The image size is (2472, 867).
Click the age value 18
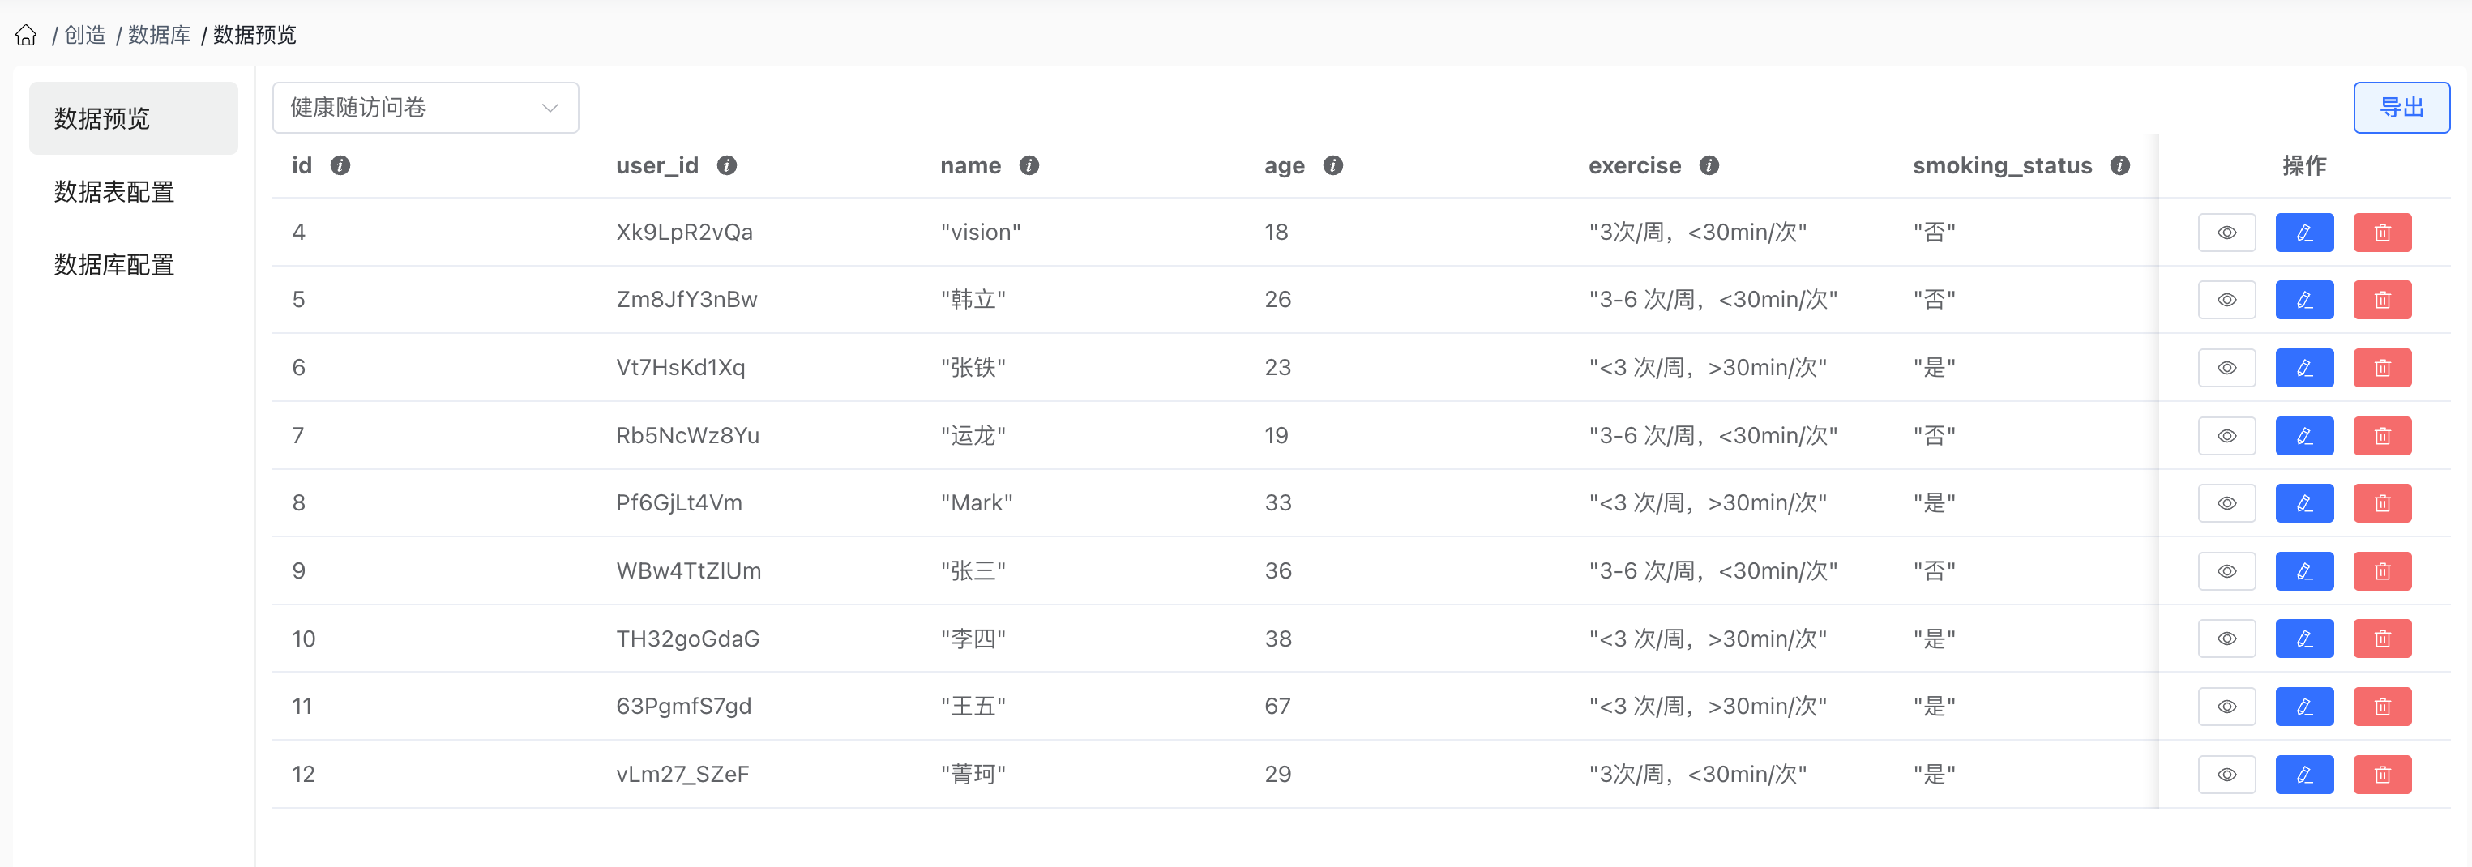coord(1277,232)
